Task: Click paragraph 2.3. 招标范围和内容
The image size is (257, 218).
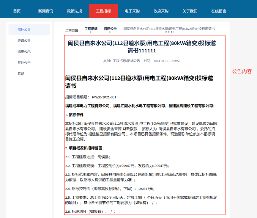Action: (141, 177)
